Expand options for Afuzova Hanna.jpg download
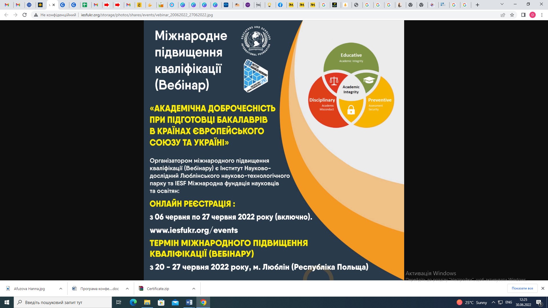 (x=61, y=289)
